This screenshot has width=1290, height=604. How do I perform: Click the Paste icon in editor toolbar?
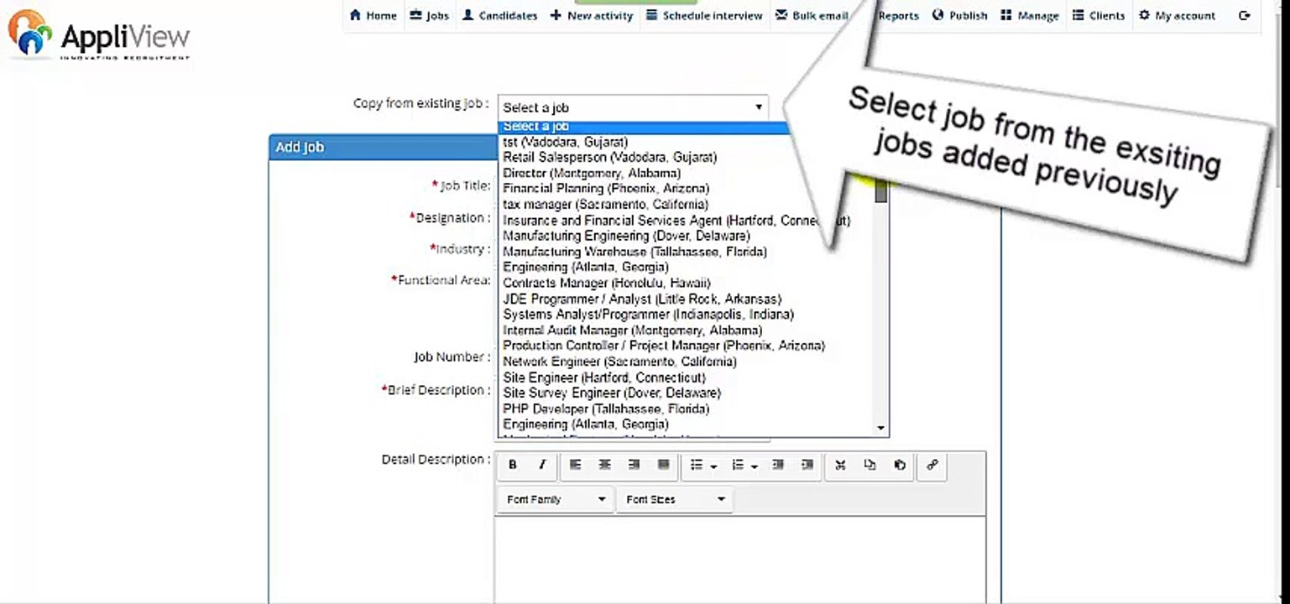899,465
